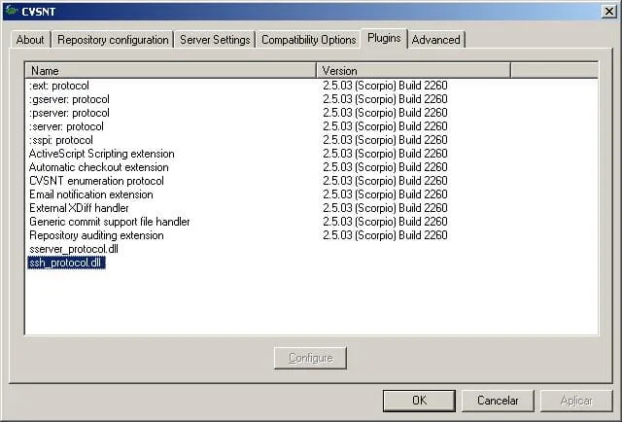Select the :pserver: protocol plugin
This screenshot has height=422, width=622.
tap(69, 113)
